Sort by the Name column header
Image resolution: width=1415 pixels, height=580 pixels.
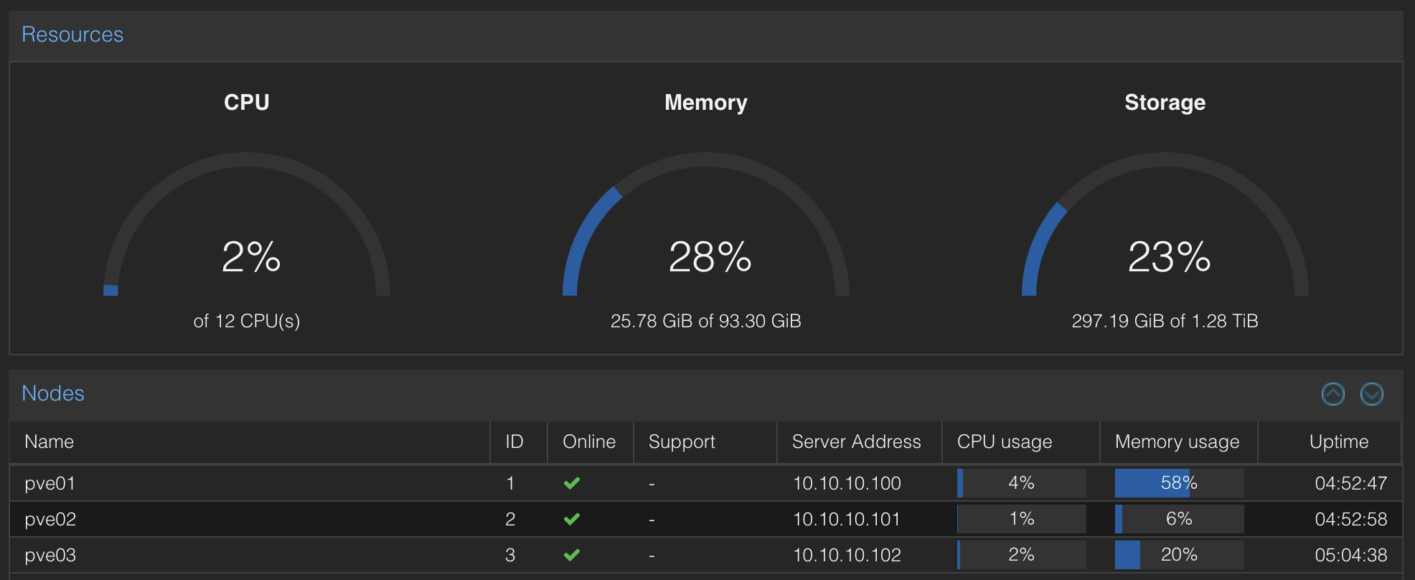pyautogui.click(x=49, y=441)
